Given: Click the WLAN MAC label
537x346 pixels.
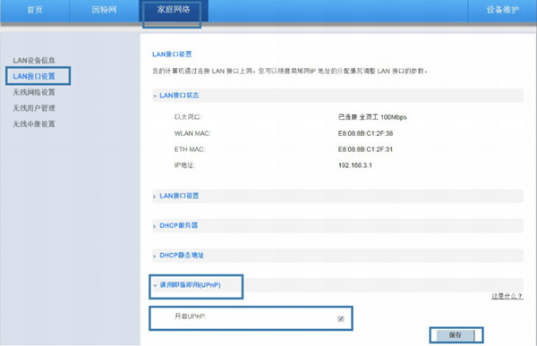Looking at the screenshot, I should click(192, 133).
